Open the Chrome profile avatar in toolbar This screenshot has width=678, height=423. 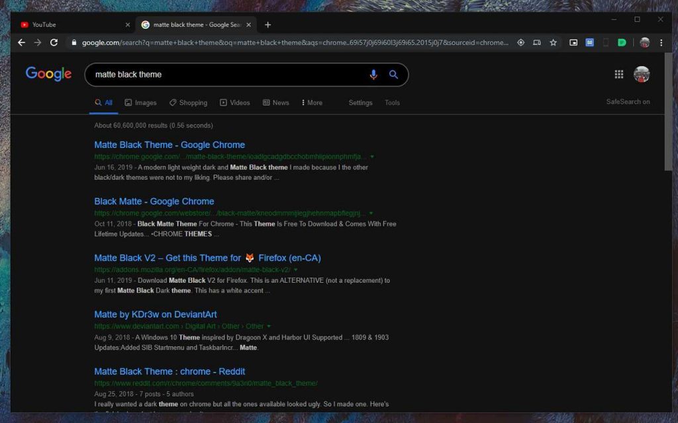click(644, 42)
